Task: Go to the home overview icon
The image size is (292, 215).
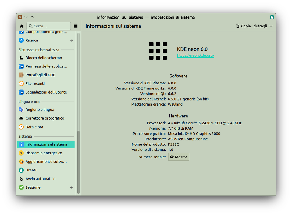Action: [x=22, y=26]
